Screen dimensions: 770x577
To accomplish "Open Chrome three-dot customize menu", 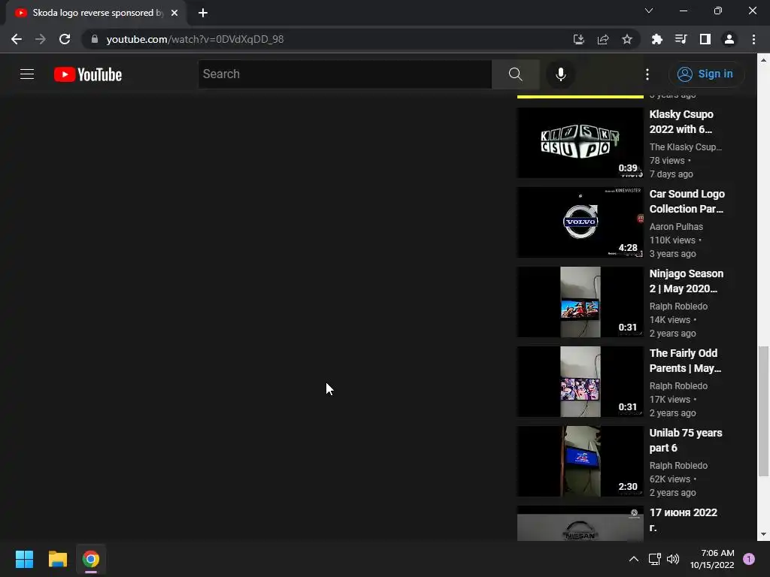I will (753, 39).
